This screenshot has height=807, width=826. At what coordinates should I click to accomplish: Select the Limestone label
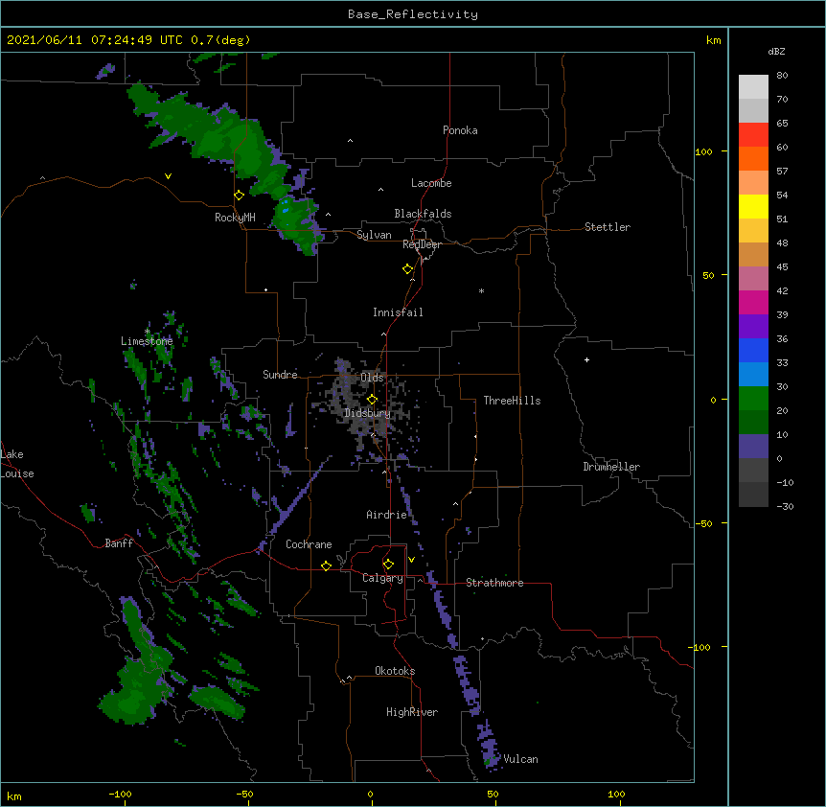click(x=147, y=341)
